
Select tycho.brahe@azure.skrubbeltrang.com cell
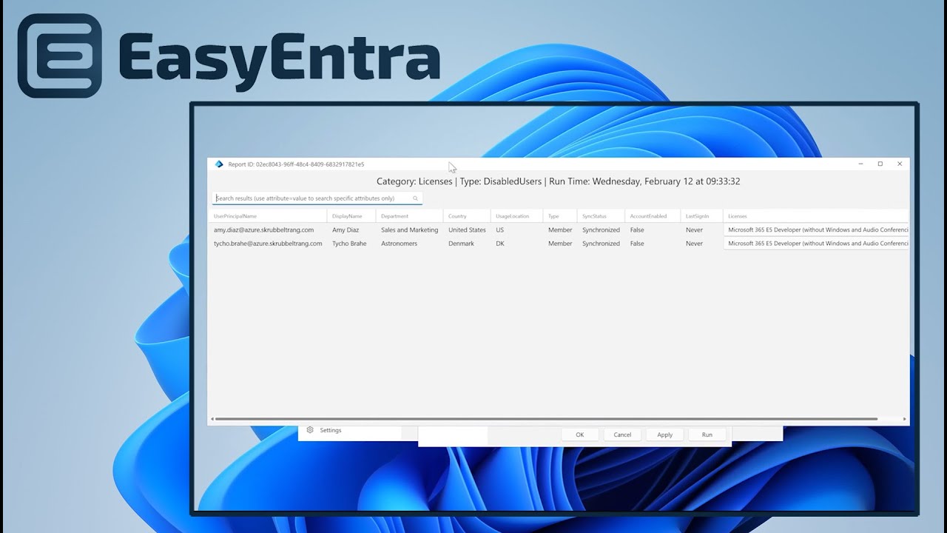tap(268, 244)
